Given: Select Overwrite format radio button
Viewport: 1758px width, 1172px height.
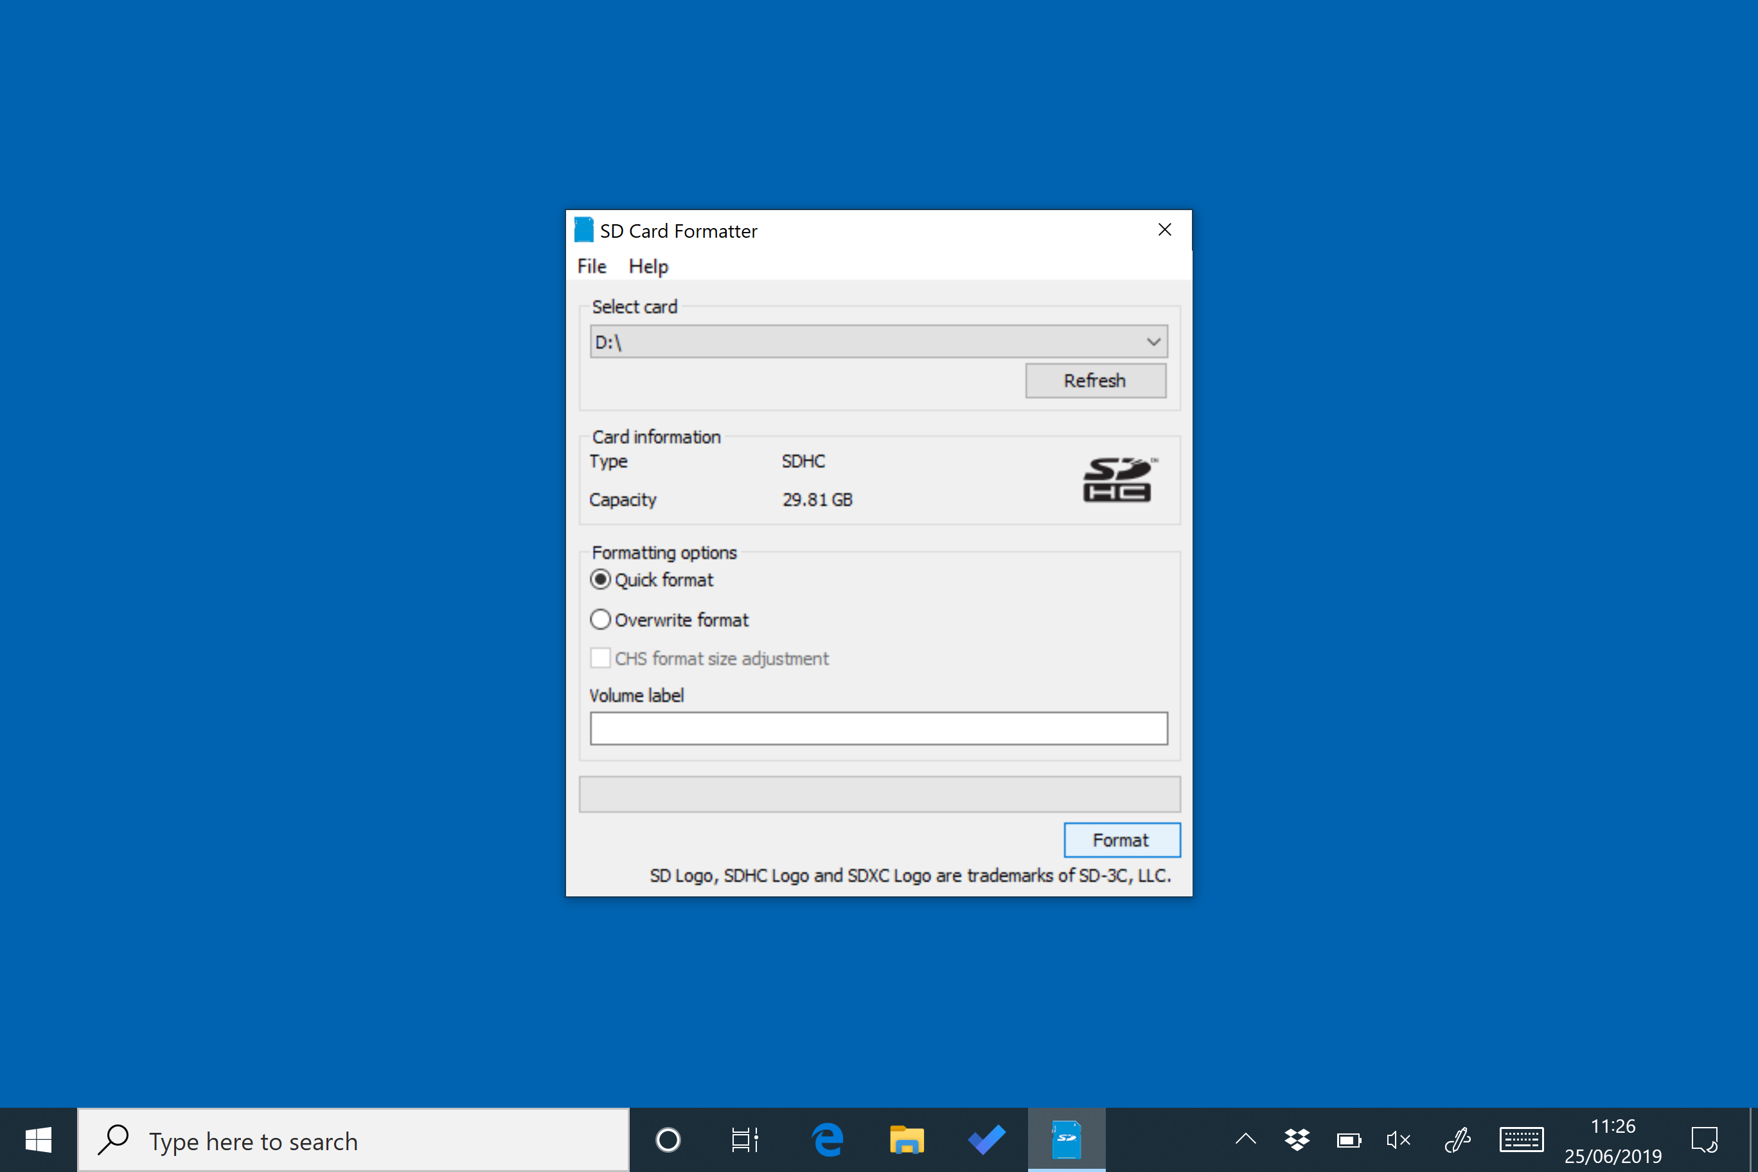Looking at the screenshot, I should [x=600, y=619].
